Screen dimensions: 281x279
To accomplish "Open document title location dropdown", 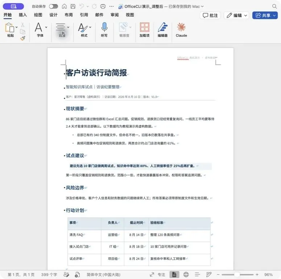I will tap(203, 7).
